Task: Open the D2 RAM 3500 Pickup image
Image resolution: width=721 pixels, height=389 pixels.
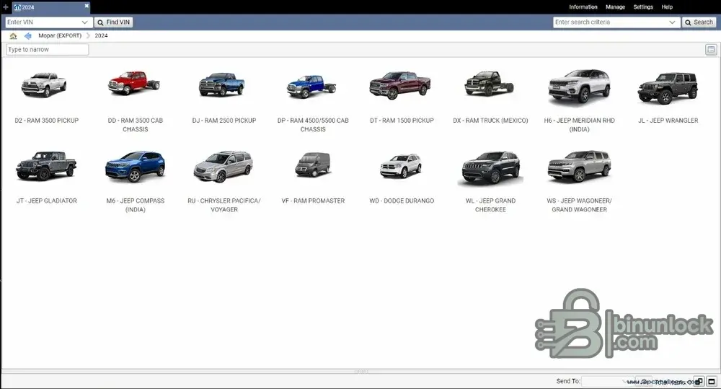Action: (x=45, y=85)
